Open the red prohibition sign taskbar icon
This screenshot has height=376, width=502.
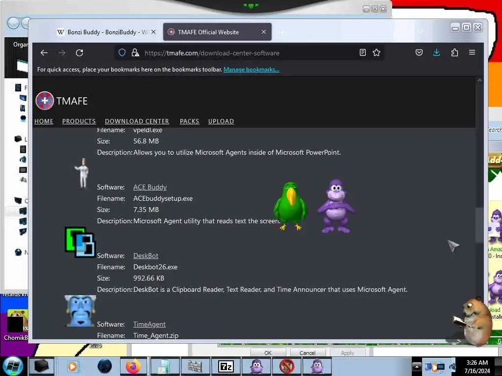pyautogui.click(x=287, y=366)
